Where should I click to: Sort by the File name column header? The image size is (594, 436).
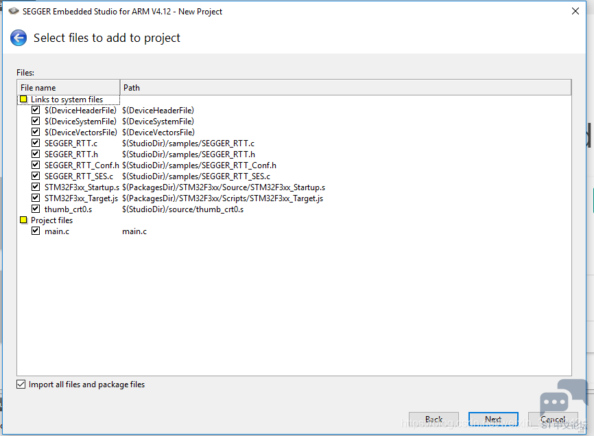69,88
